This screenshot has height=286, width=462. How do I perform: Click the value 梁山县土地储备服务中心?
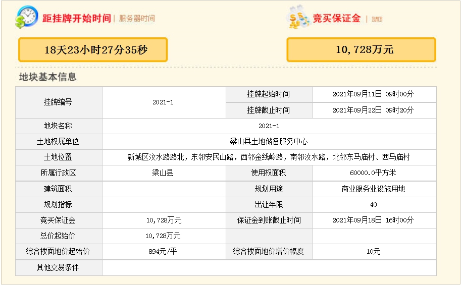(269, 142)
